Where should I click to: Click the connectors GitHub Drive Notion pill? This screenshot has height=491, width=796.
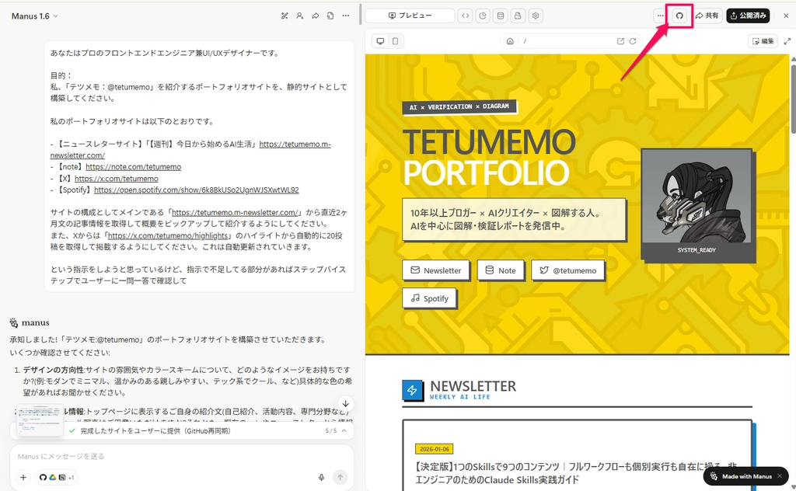56,477
